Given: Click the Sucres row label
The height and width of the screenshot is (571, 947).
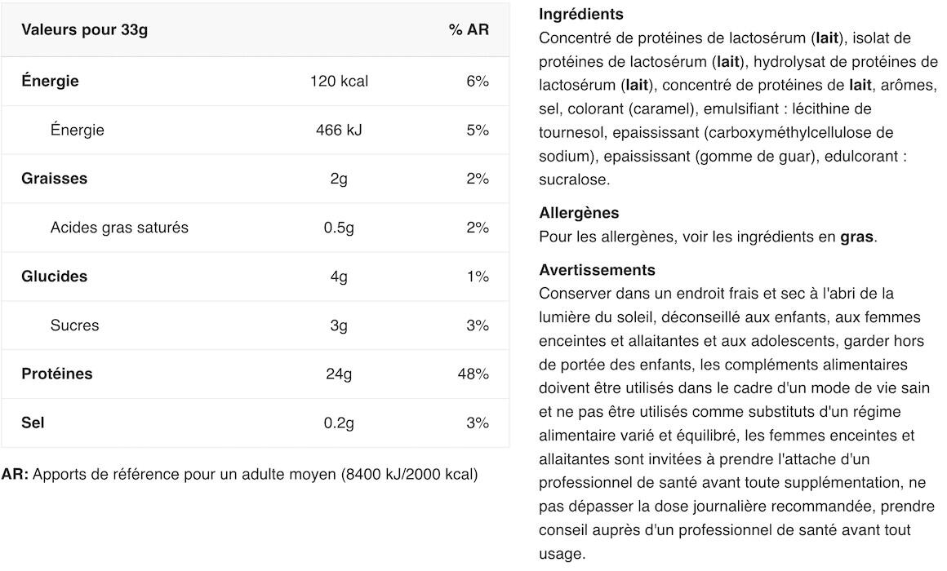Looking at the screenshot, I should click(x=74, y=325).
